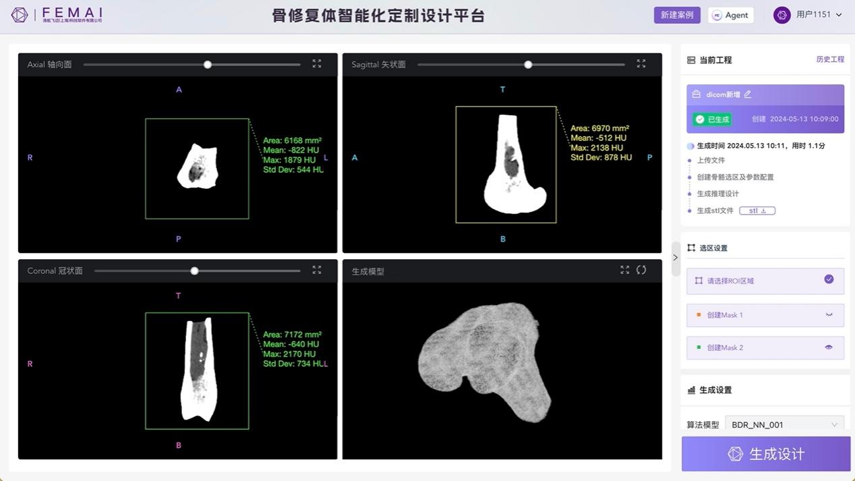Click the 新建案例 button
Image resolution: width=855 pixels, height=481 pixels.
676,15
